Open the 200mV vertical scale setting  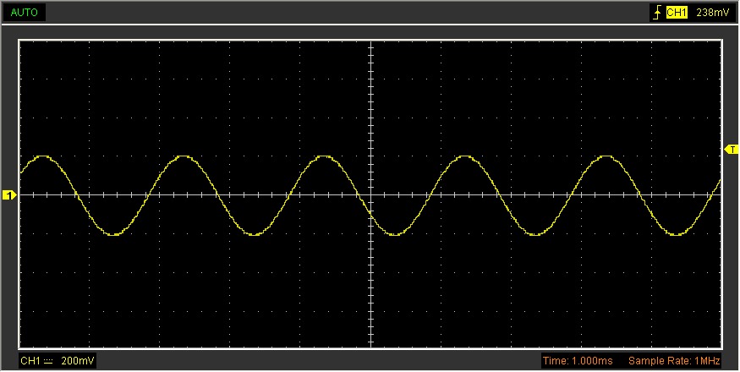[78, 361]
